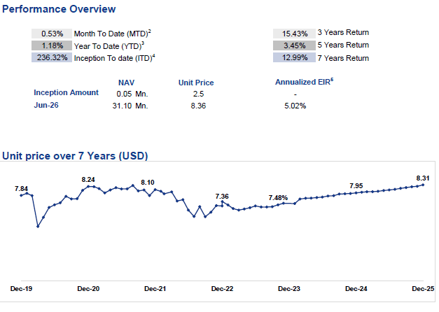Screen dimensions: 439x312
Task: Click the 31.10 Mn. NAV value
Action: 130,106
